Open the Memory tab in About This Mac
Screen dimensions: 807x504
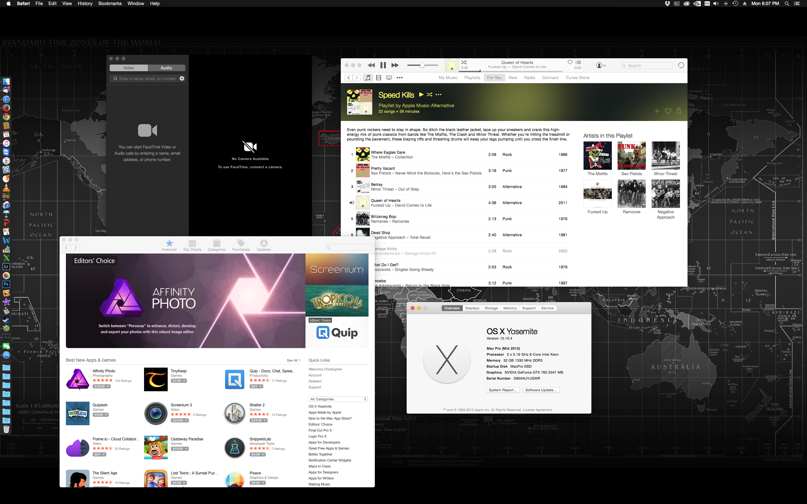tap(510, 308)
